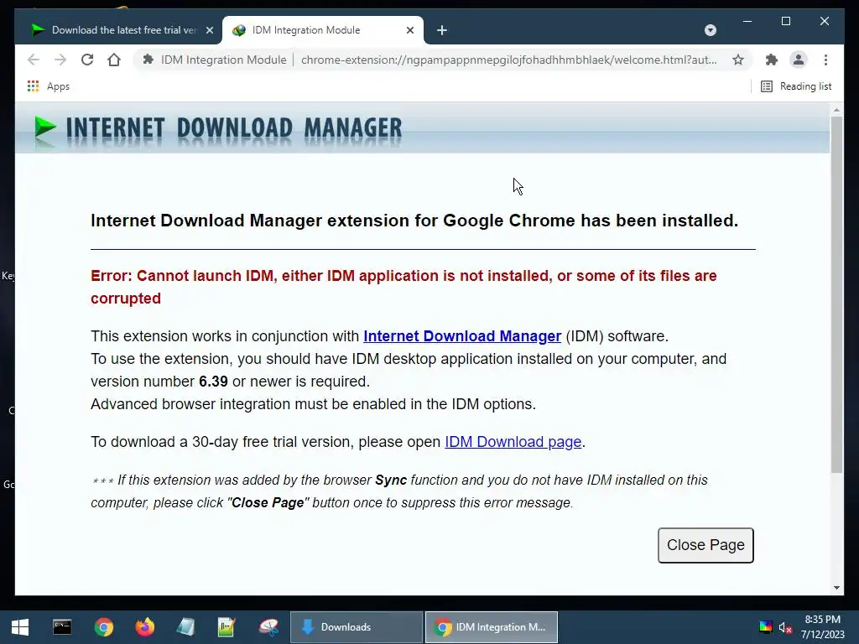This screenshot has width=859, height=644.
Task: Maximize the Chrome window
Action: coord(785,21)
